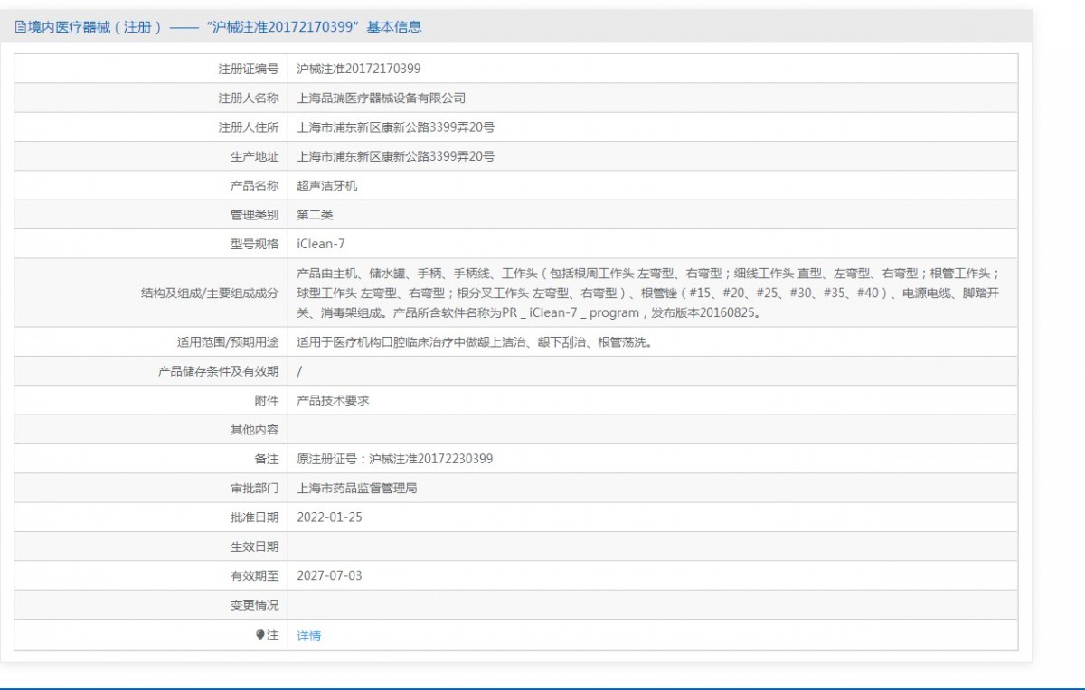Click the document icon in the header title

[21, 27]
